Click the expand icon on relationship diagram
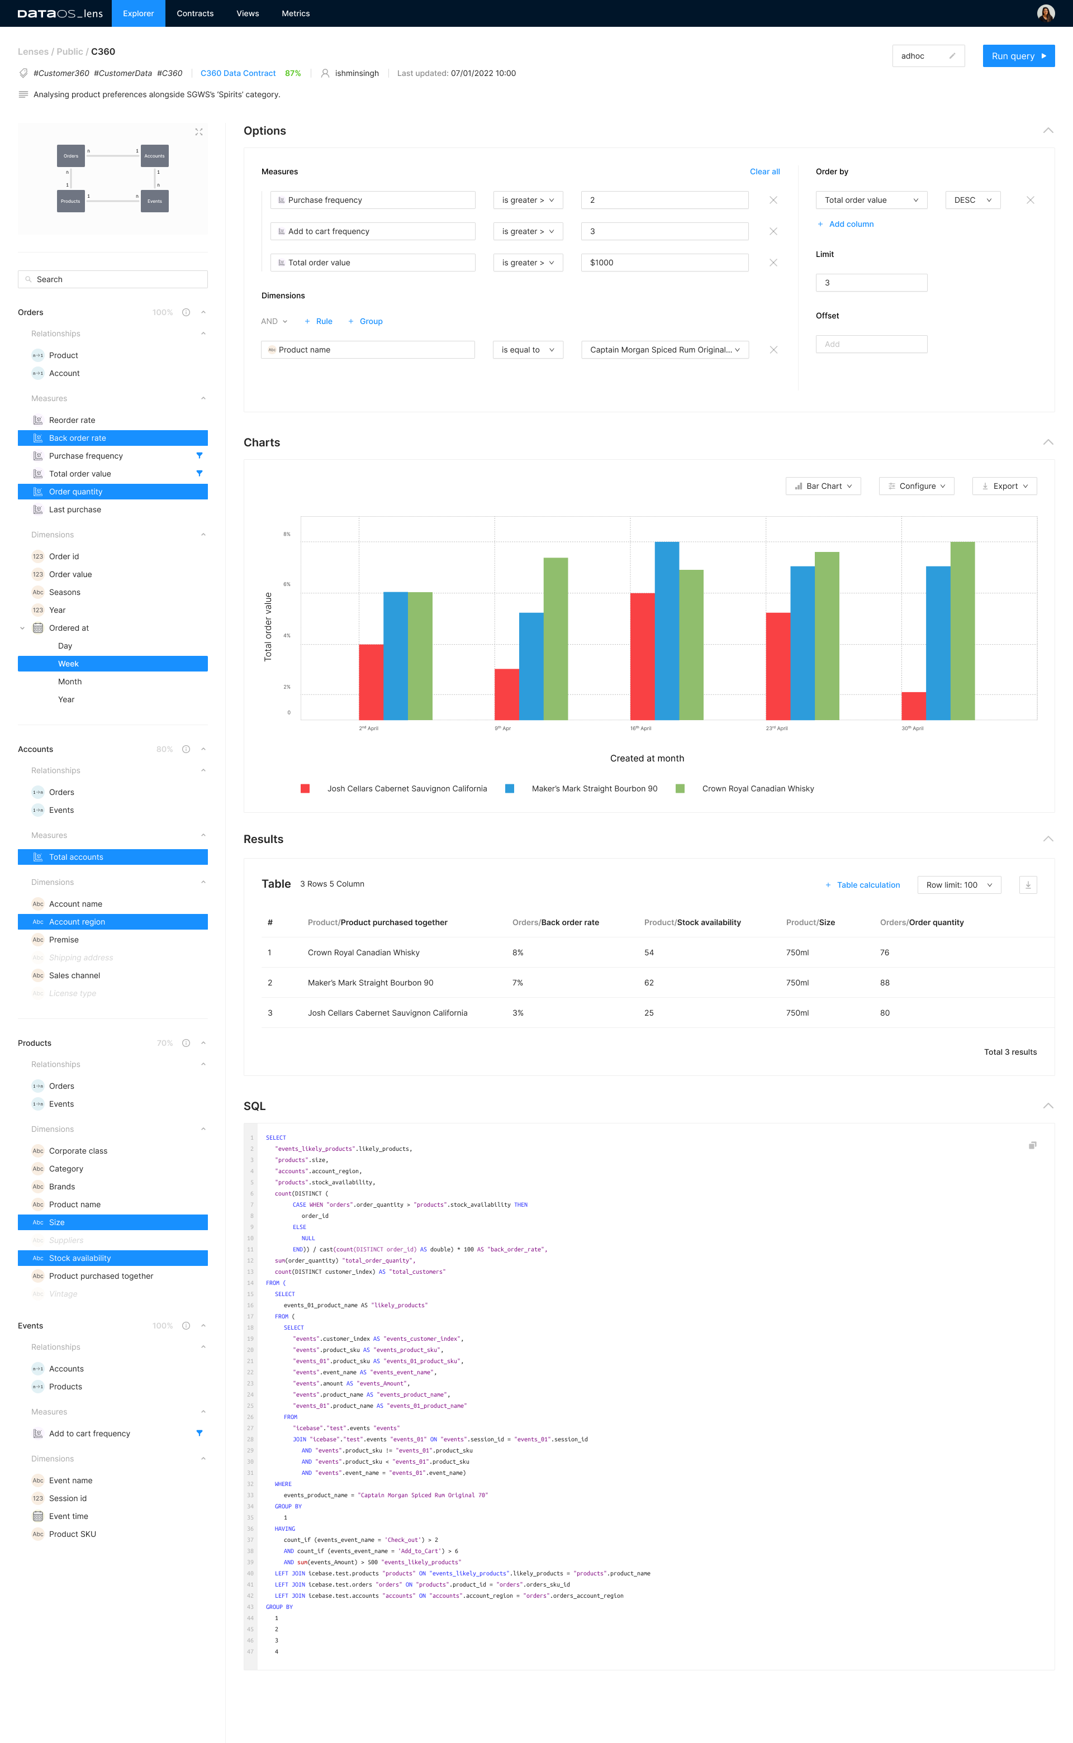The image size is (1073, 1743). 199,132
